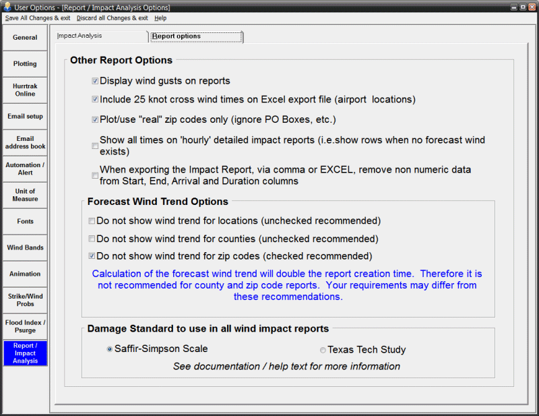Click the Damage Standard heading text
This screenshot has width=539, height=416.
point(208,328)
